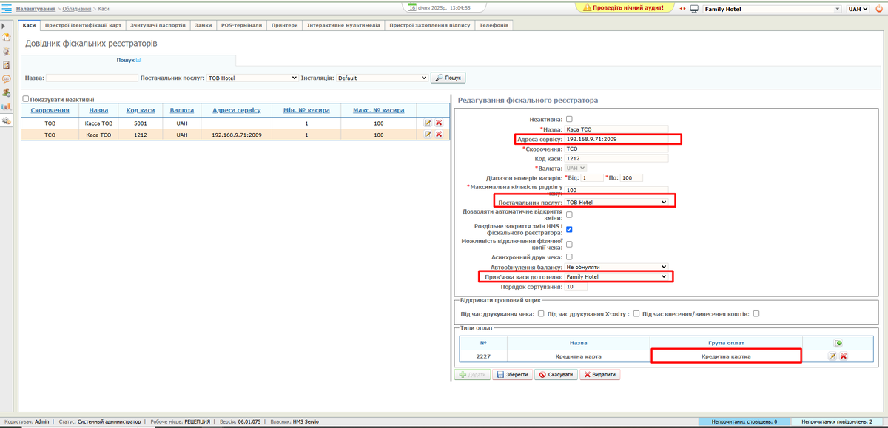888x428 pixels.
Task: Edit the Кредитна карта payment type
Action: pyautogui.click(x=832, y=356)
